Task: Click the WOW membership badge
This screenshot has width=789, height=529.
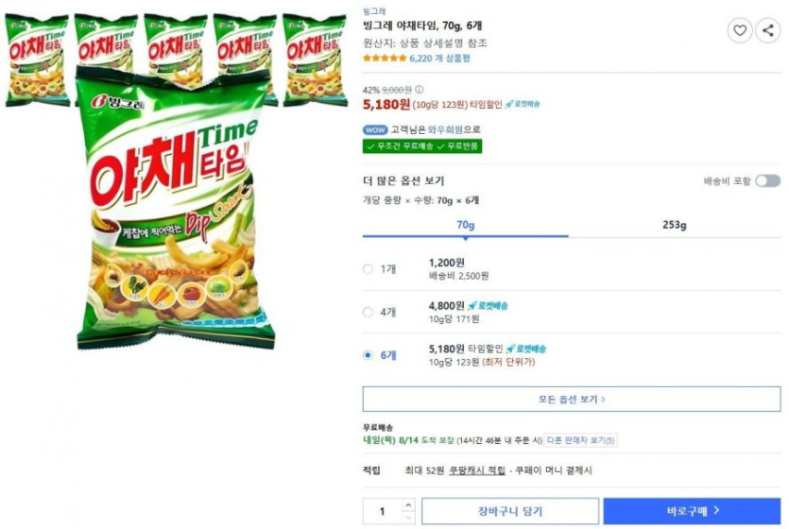Action: (375, 129)
